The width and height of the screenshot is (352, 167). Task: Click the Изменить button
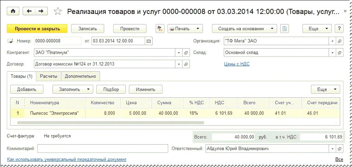(145, 89)
